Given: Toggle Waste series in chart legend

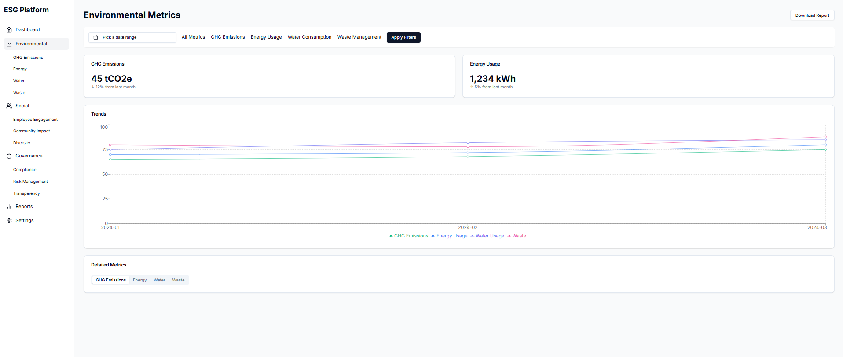Looking at the screenshot, I should click(x=517, y=236).
